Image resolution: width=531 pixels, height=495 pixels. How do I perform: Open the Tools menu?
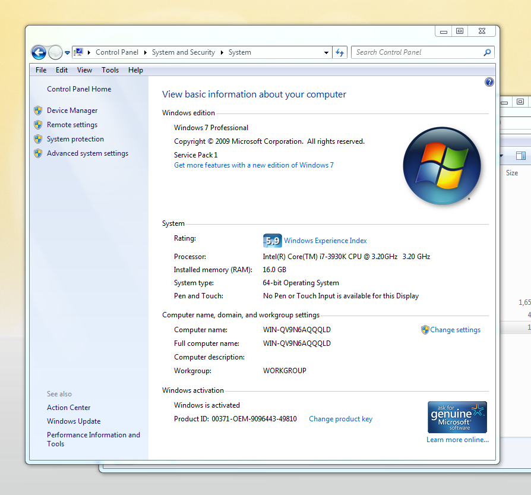coord(110,70)
